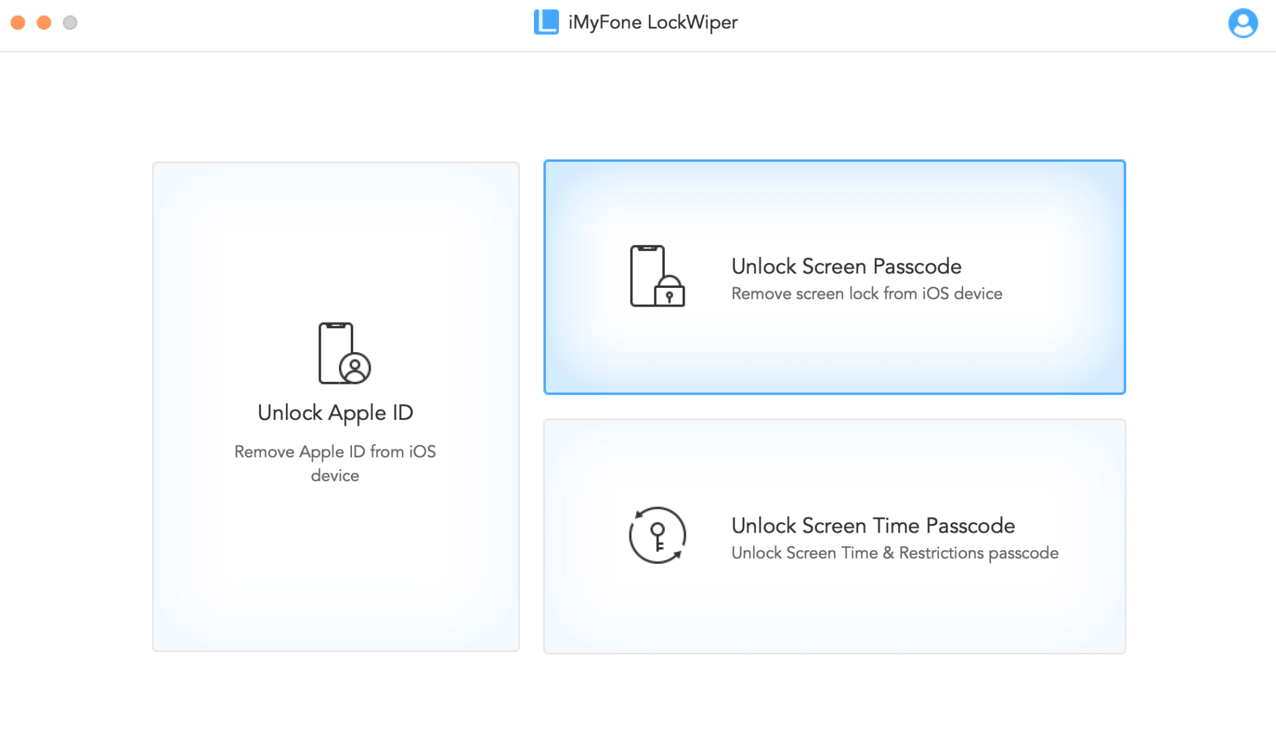This screenshot has height=747, width=1276.
Task: Open the user account profile icon
Action: pos(1242,23)
